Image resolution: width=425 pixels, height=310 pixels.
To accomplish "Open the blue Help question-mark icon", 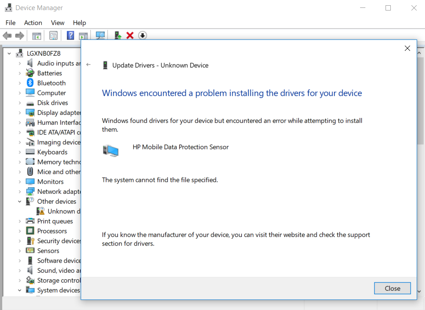I will (70, 36).
